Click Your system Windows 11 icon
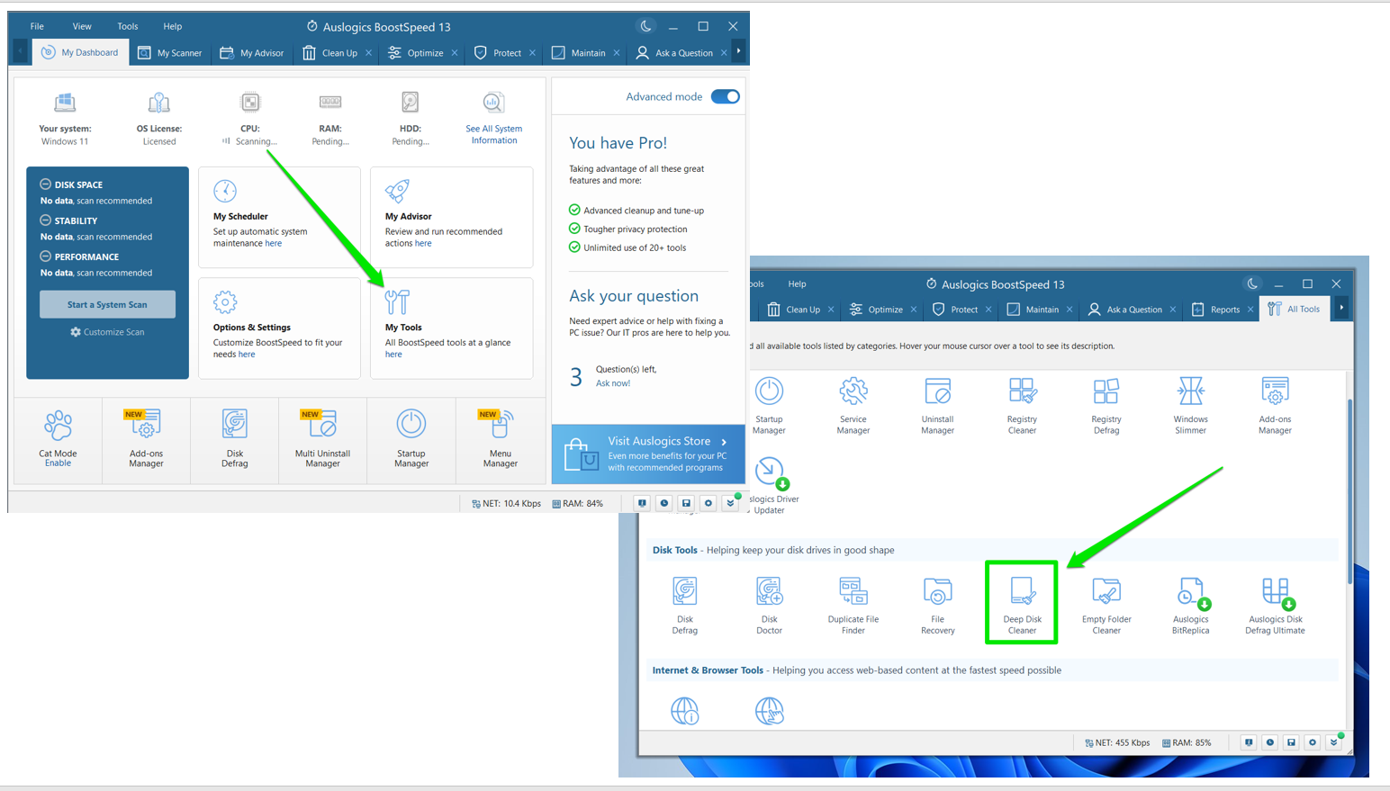The width and height of the screenshot is (1390, 791). coord(65,103)
